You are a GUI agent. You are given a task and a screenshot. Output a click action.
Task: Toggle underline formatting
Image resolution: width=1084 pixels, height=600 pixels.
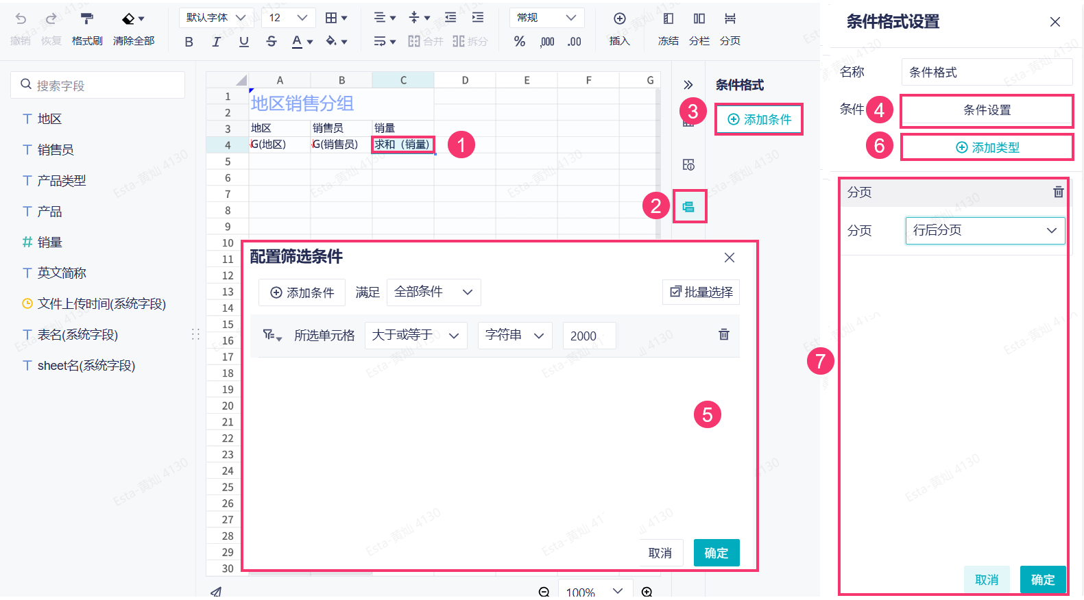[x=244, y=42]
